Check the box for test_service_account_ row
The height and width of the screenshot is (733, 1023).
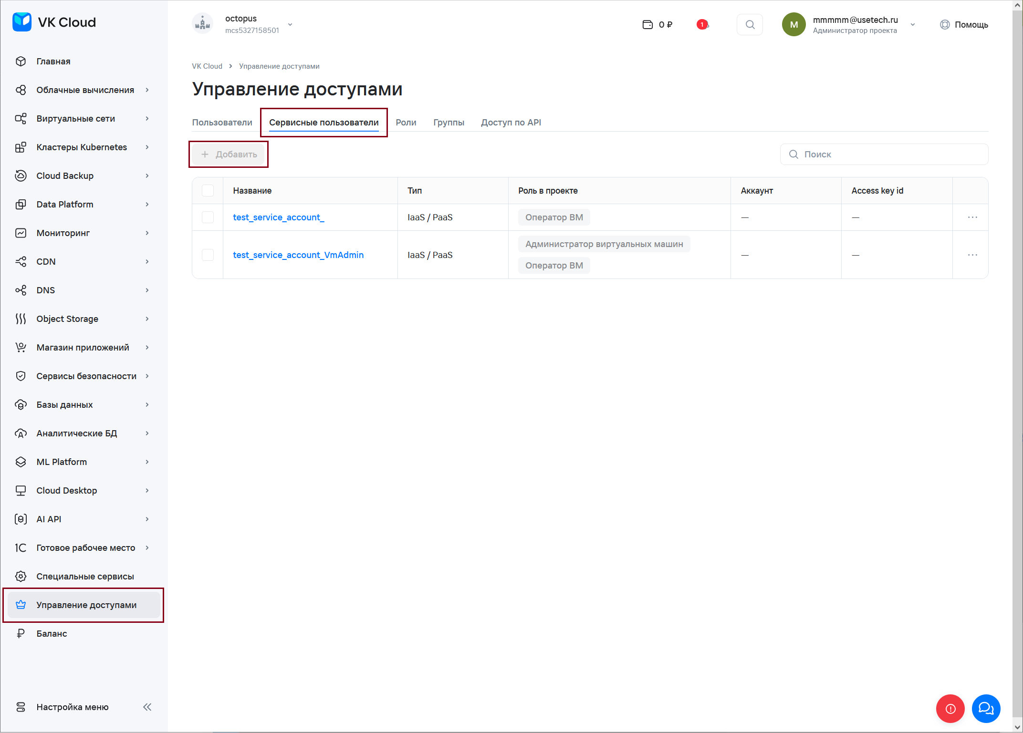point(208,217)
